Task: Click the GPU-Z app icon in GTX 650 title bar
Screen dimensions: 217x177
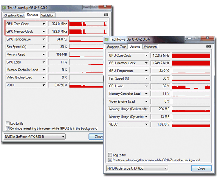Action: pos(107,39)
